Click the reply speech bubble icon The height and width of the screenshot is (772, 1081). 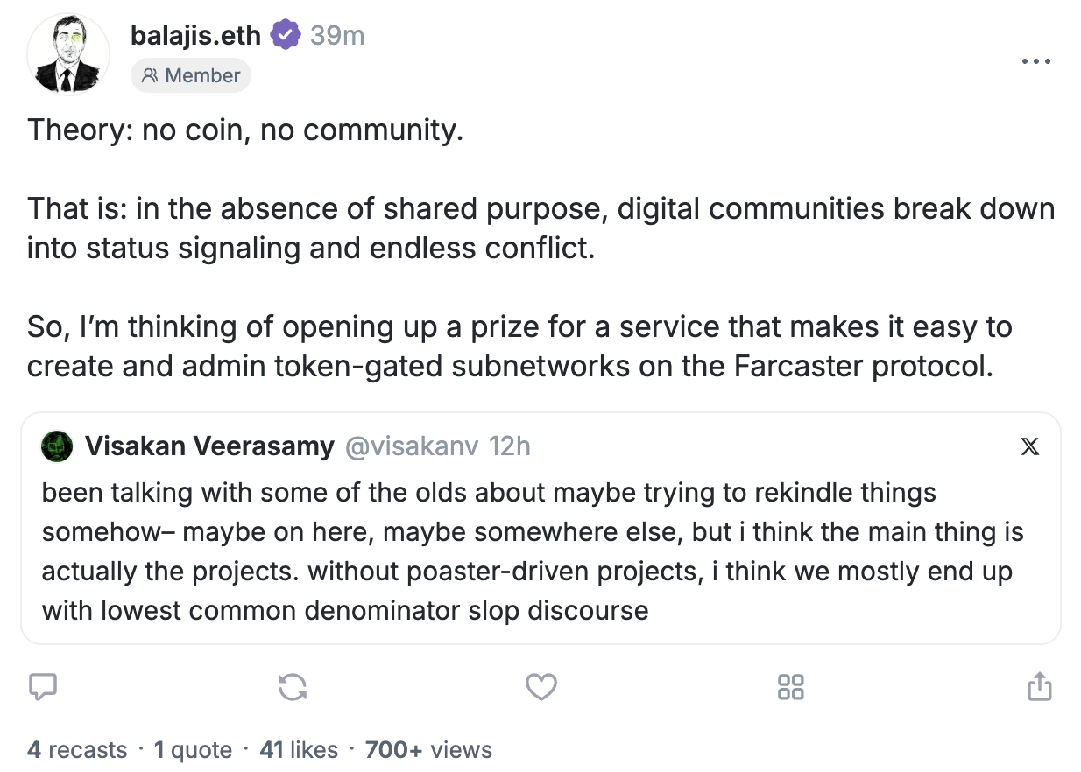(x=43, y=687)
